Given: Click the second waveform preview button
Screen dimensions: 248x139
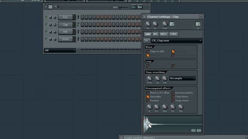Looking at the screenshot, I should point(199,131).
